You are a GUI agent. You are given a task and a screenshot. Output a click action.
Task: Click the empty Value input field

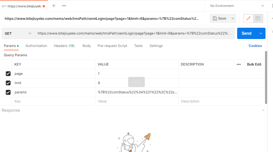(x=137, y=101)
